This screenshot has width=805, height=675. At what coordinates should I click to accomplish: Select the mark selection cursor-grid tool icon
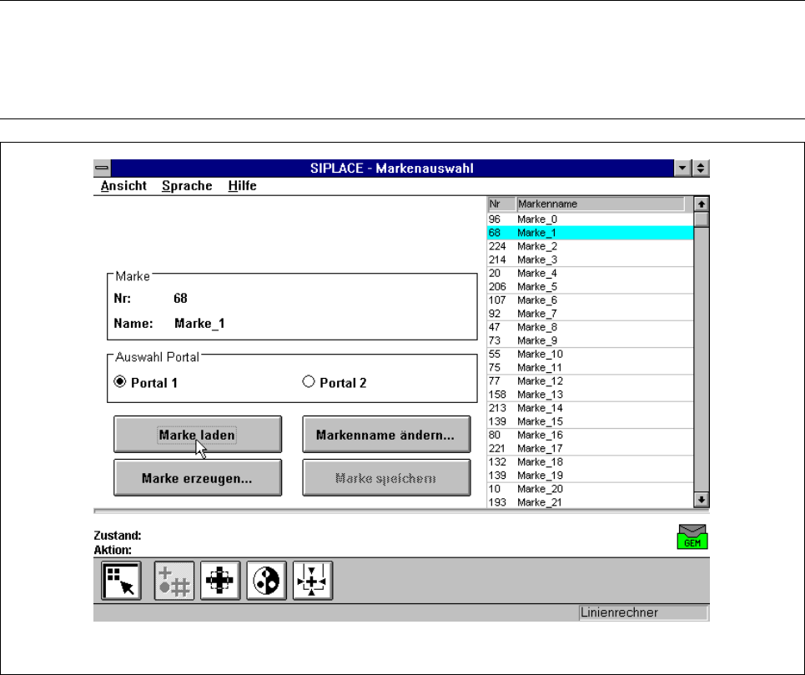[121, 581]
